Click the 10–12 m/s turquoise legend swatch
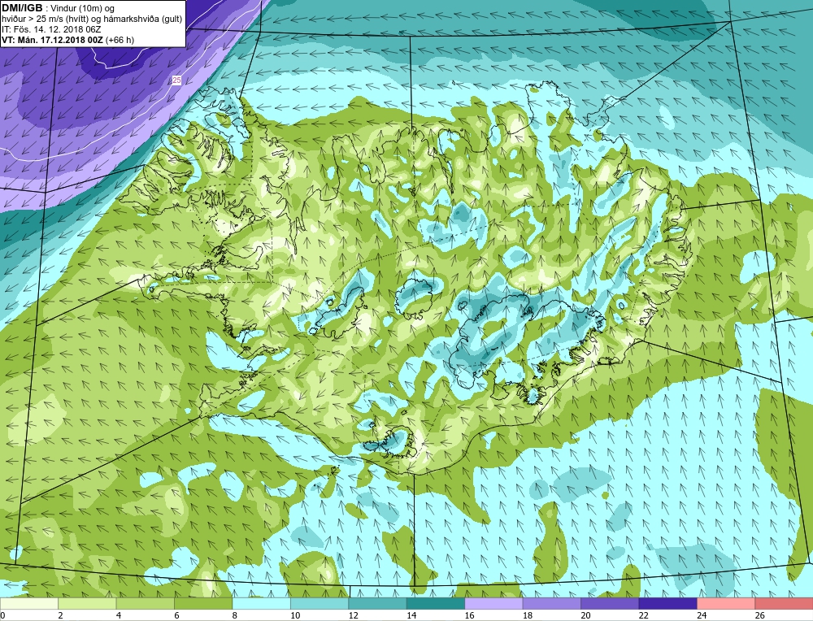The image size is (813, 621). coord(320,603)
